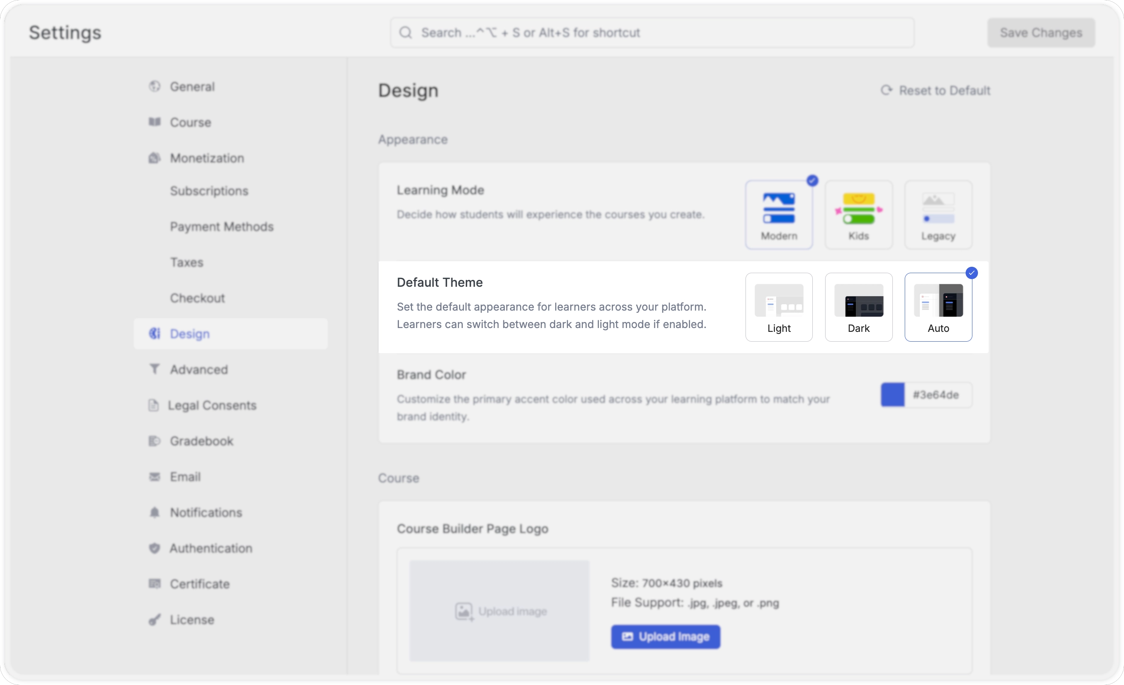Click the Gradebook icon in sidebar

pyautogui.click(x=155, y=441)
